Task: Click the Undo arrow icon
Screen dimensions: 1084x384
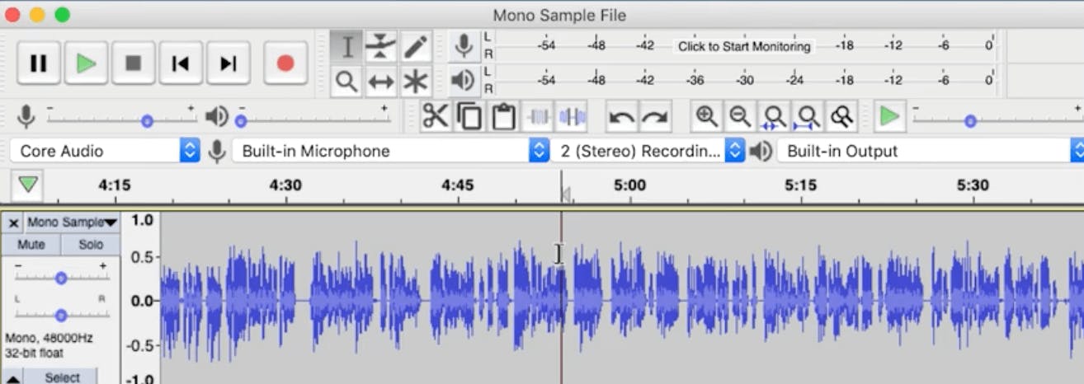Action: [x=621, y=117]
